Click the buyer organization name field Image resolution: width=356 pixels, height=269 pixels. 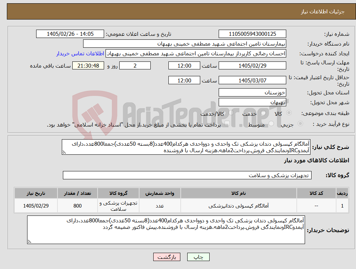point(185,44)
